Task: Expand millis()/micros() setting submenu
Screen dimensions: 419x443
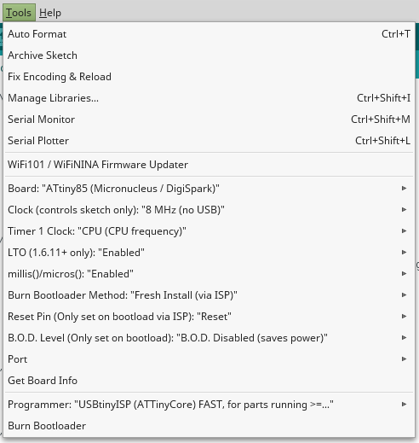Action: pos(209,274)
